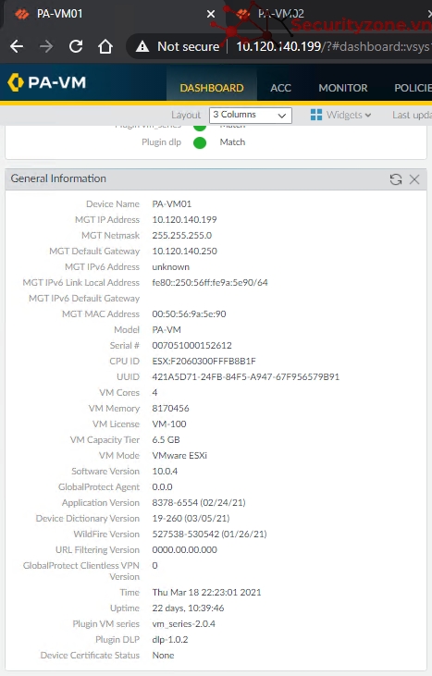Select Uptime value 22 days, 10:39:46
The width and height of the screenshot is (432, 676).
[x=188, y=608]
